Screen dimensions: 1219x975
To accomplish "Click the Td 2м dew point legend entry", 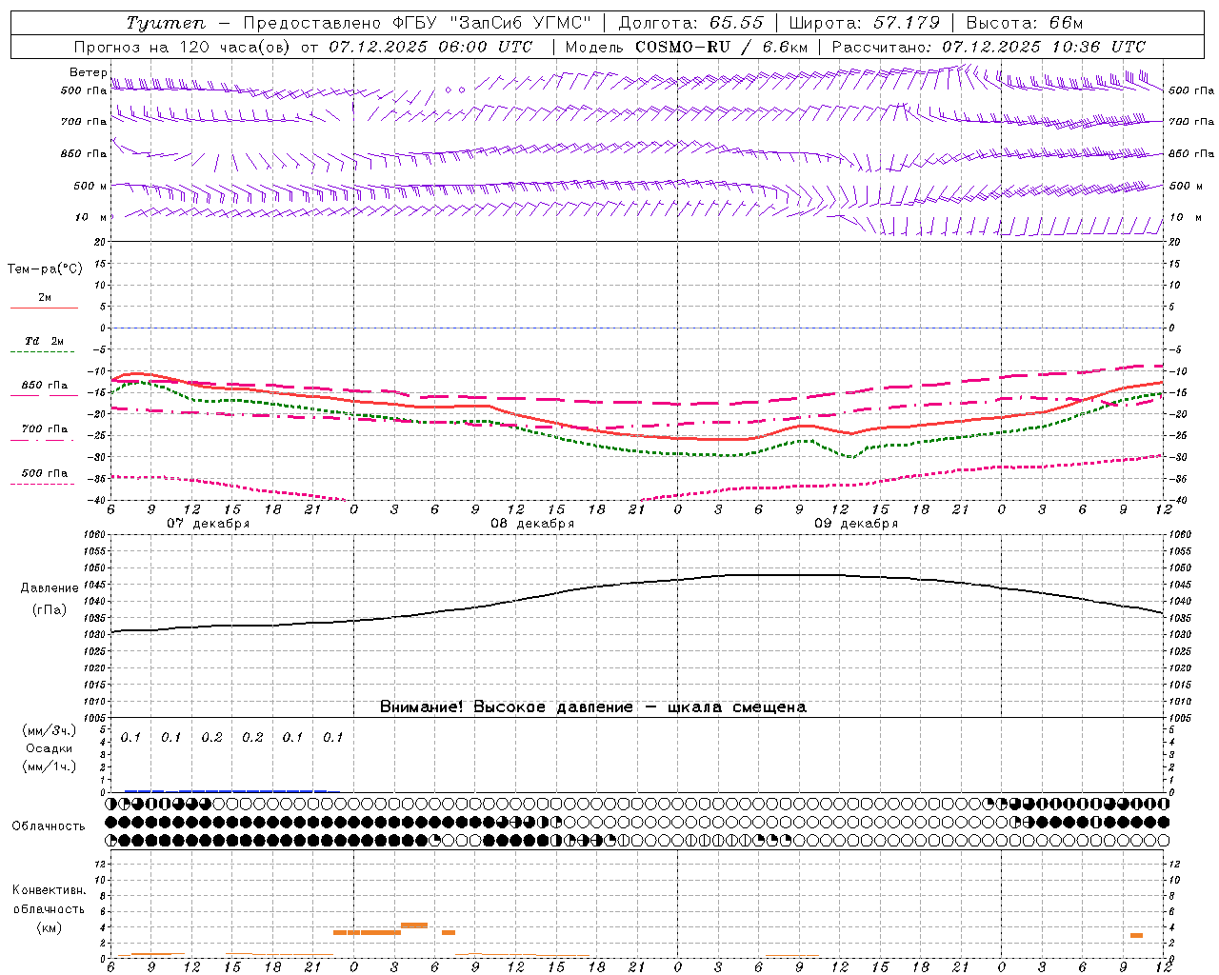I will 44,341.
